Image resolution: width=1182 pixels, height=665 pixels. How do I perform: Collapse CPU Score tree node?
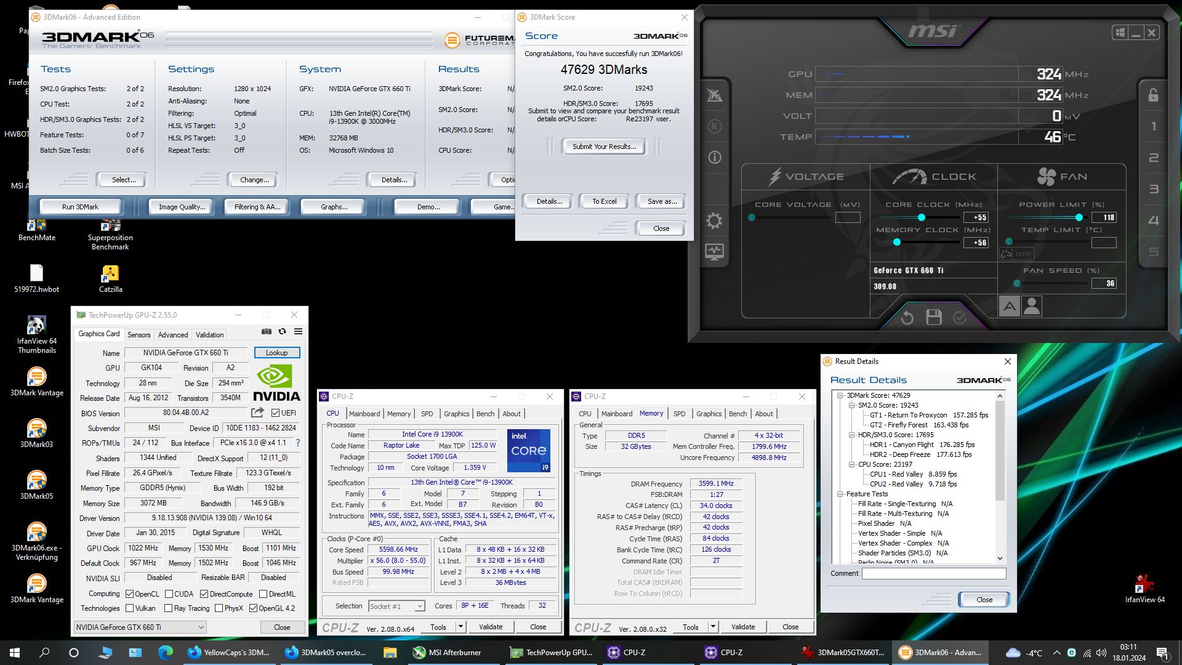click(852, 465)
